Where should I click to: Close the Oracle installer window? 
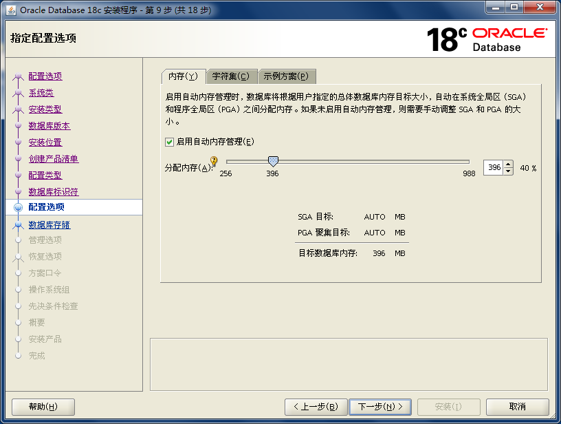(540, 8)
